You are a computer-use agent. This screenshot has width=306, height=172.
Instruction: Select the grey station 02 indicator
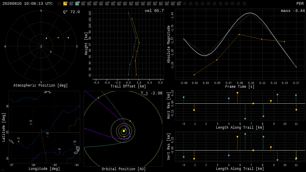[71, 4]
